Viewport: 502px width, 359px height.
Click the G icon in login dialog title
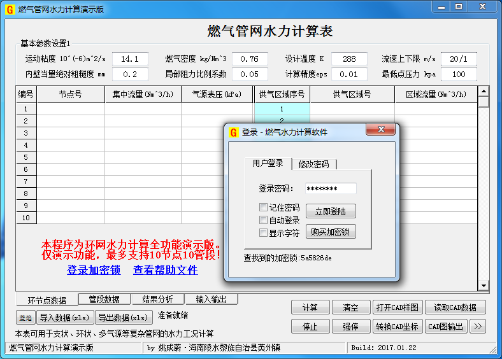click(234, 132)
